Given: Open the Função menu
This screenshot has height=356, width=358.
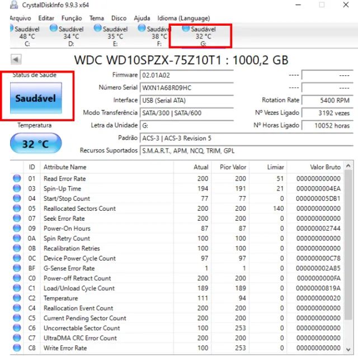Looking at the screenshot, I should point(72,18).
